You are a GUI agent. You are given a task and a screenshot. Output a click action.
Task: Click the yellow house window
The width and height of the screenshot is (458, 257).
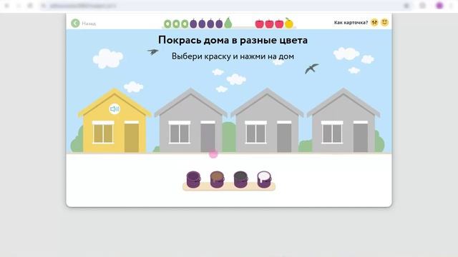(x=103, y=133)
